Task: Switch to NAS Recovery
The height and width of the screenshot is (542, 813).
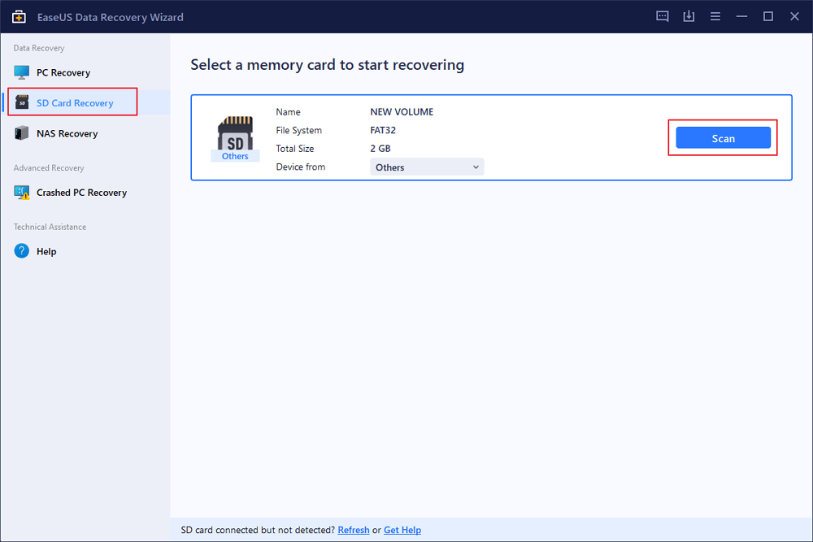Action: coord(67,133)
